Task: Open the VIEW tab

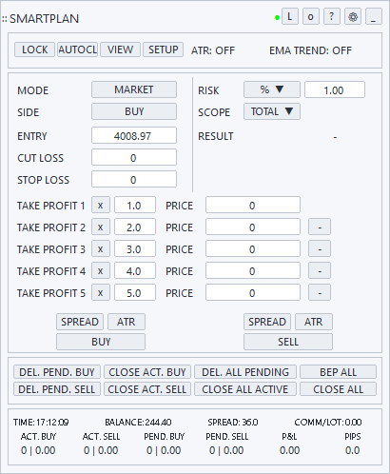Action: [x=120, y=49]
